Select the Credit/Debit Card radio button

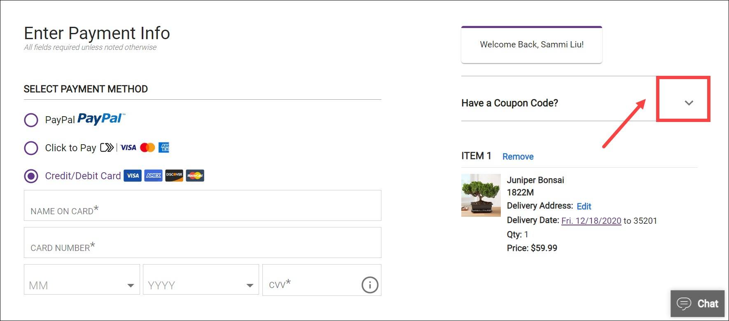click(31, 176)
